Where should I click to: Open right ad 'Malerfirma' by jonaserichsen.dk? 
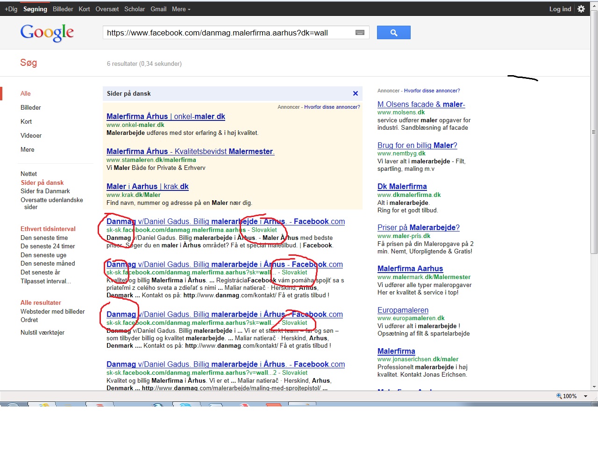coord(396,351)
